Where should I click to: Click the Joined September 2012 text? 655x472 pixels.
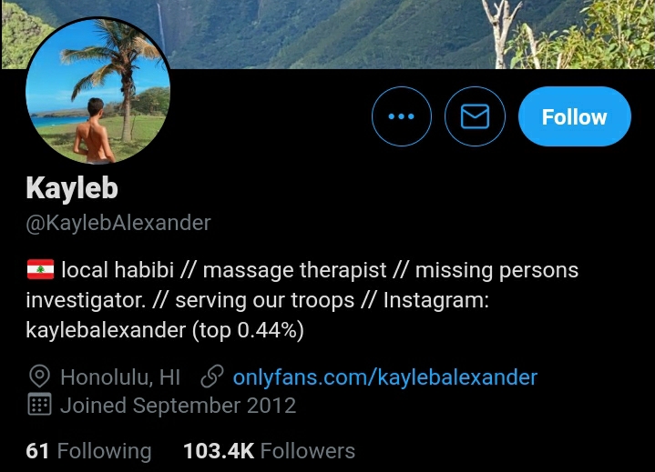tap(178, 406)
